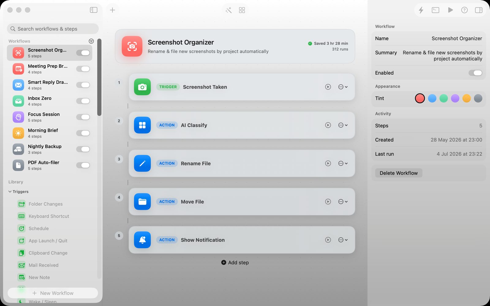The width and height of the screenshot is (490, 306).
Task: Toggle Focus Session workflow switch
Action: click(83, 117)
